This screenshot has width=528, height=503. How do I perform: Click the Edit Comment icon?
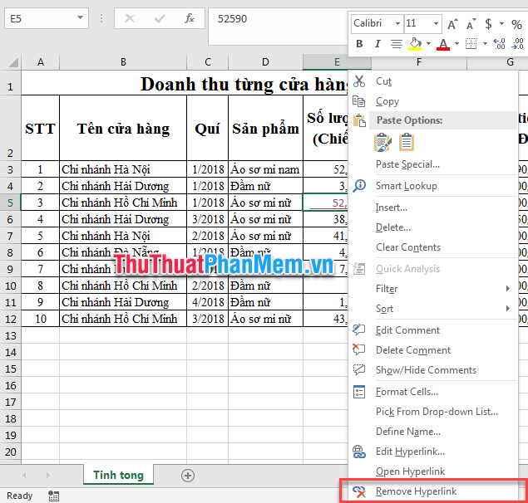[359, 330]
